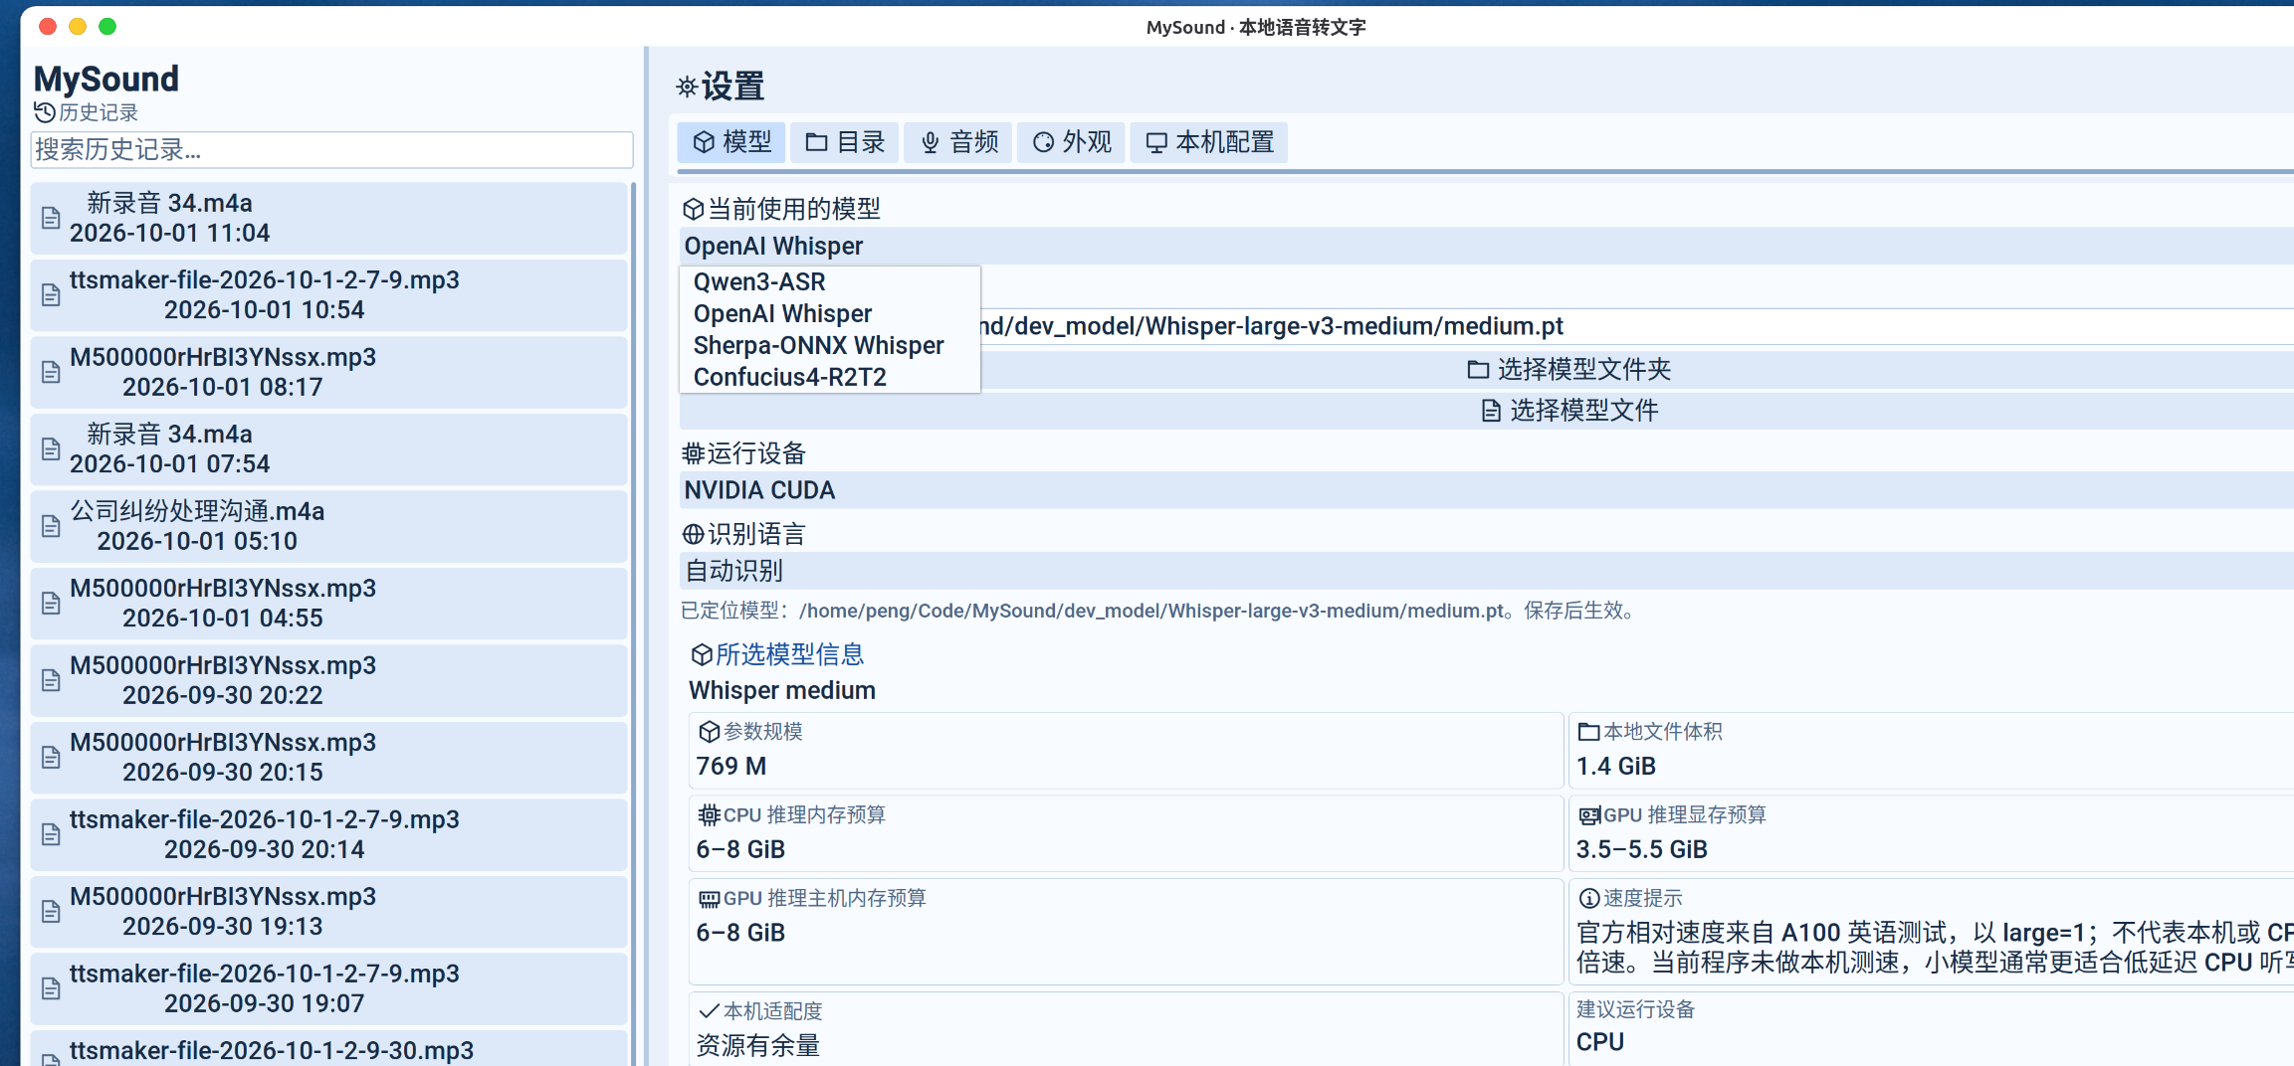Click the settings gear icon beside 设置
This screenshot has height=1066, width=2294.
coord(687,87)
